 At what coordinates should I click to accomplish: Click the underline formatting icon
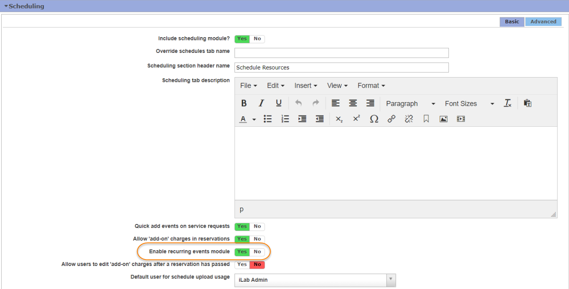(279, 103)
